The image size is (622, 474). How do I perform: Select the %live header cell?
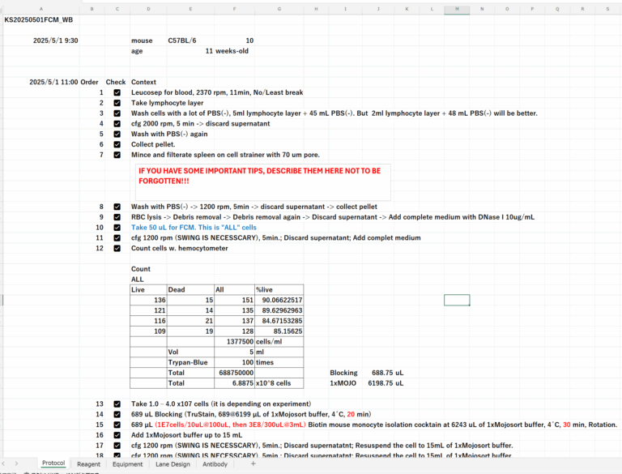pyautogui.click(x=279, y=290)
